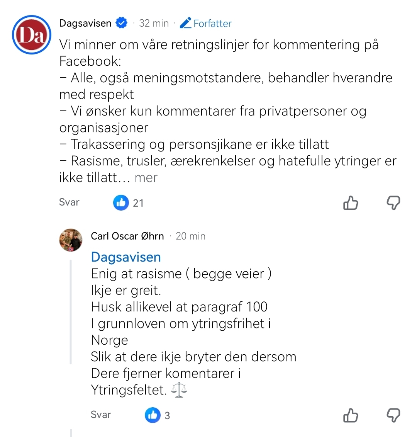This screenshot has height=437, width=417.
Task: Open like reactions on Dagsavisen's comment
Action: [x=121, y=202]
